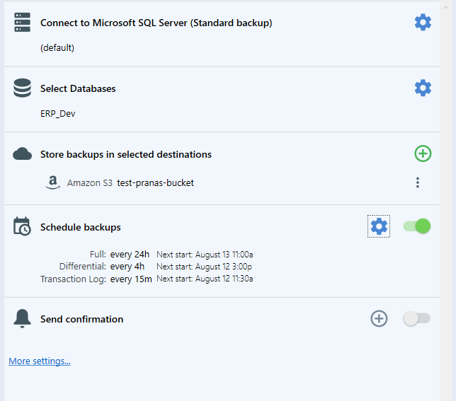The height and width of the screenshot is (401, 456).
Task: Open Schedule backups settings gear
Action: [x=379, y=226]
